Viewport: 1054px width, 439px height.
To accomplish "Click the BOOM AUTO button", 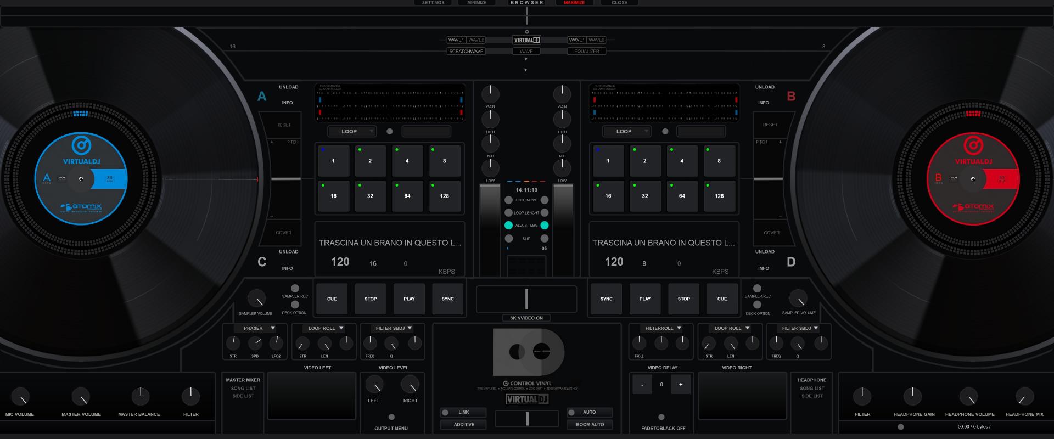I will (590, 425).
